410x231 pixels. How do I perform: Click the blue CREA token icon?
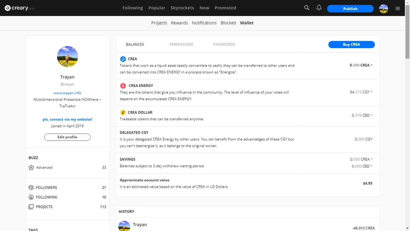123,59
